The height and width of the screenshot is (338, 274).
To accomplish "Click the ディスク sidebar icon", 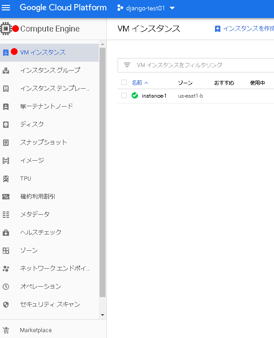I will click(x=6, y=125).
